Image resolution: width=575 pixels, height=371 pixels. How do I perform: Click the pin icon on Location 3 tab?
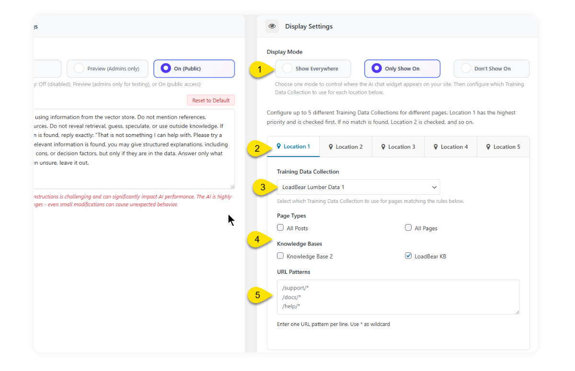point(383,147)
